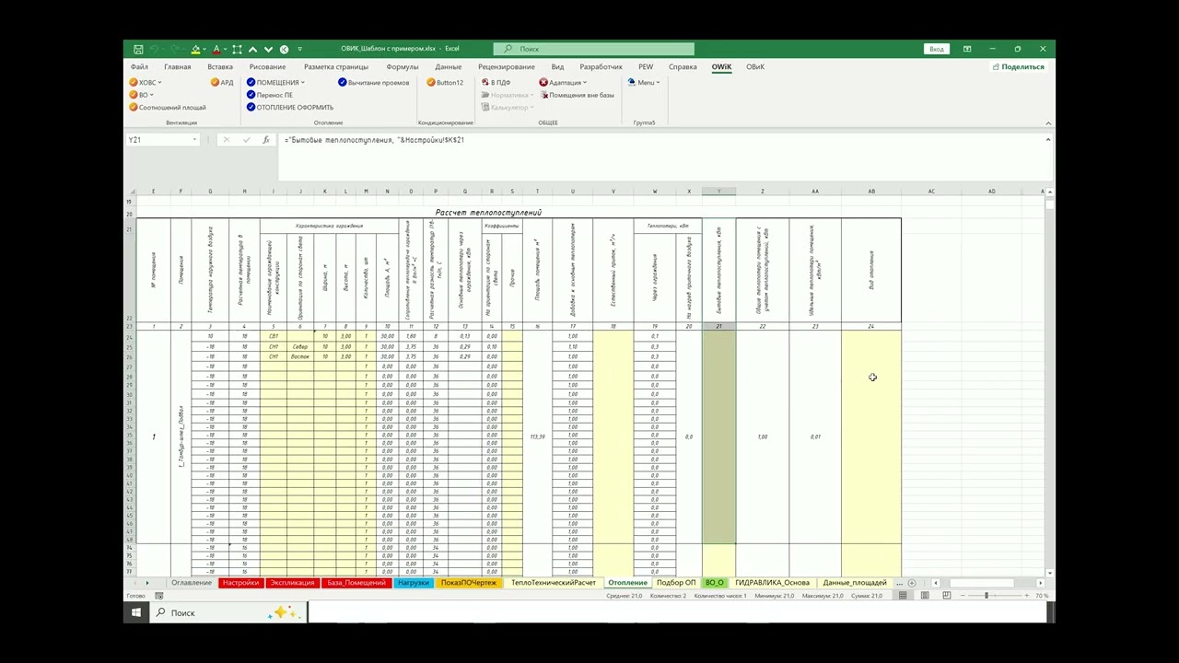Click the round back-arrow icon in toolbar

(x=284, y=49)
